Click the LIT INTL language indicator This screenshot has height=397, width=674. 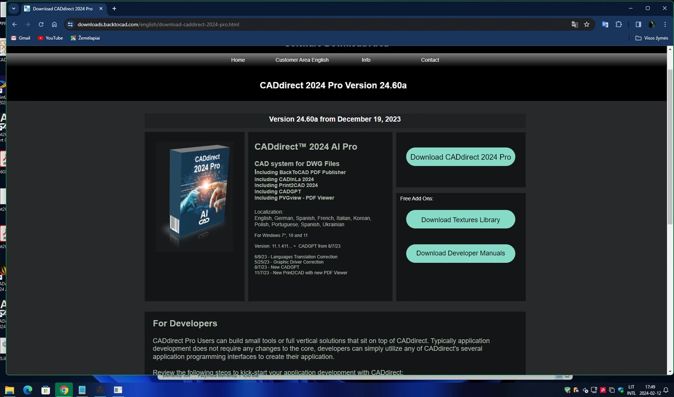pyautogui.click(x=631, y=390)
